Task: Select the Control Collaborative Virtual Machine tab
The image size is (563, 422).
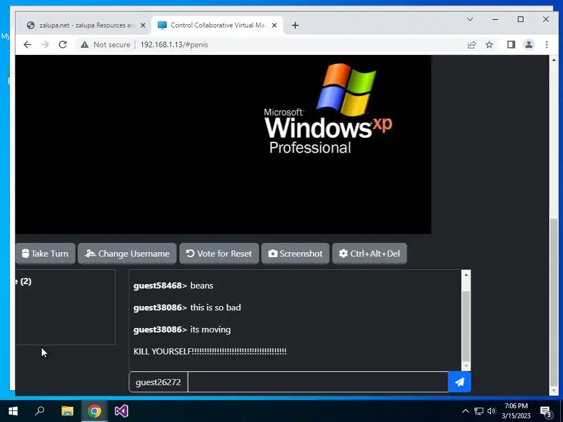Action: (x=218, y=25)
